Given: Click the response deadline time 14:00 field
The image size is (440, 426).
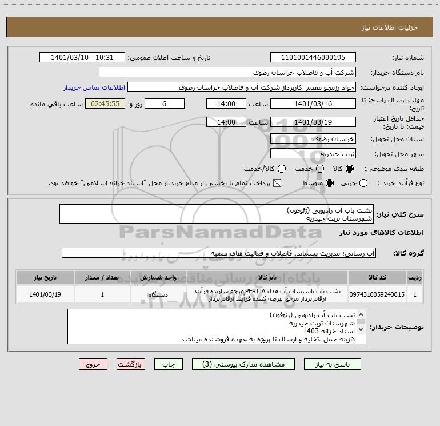Looking at the screenshot, I should click(226, 103).
